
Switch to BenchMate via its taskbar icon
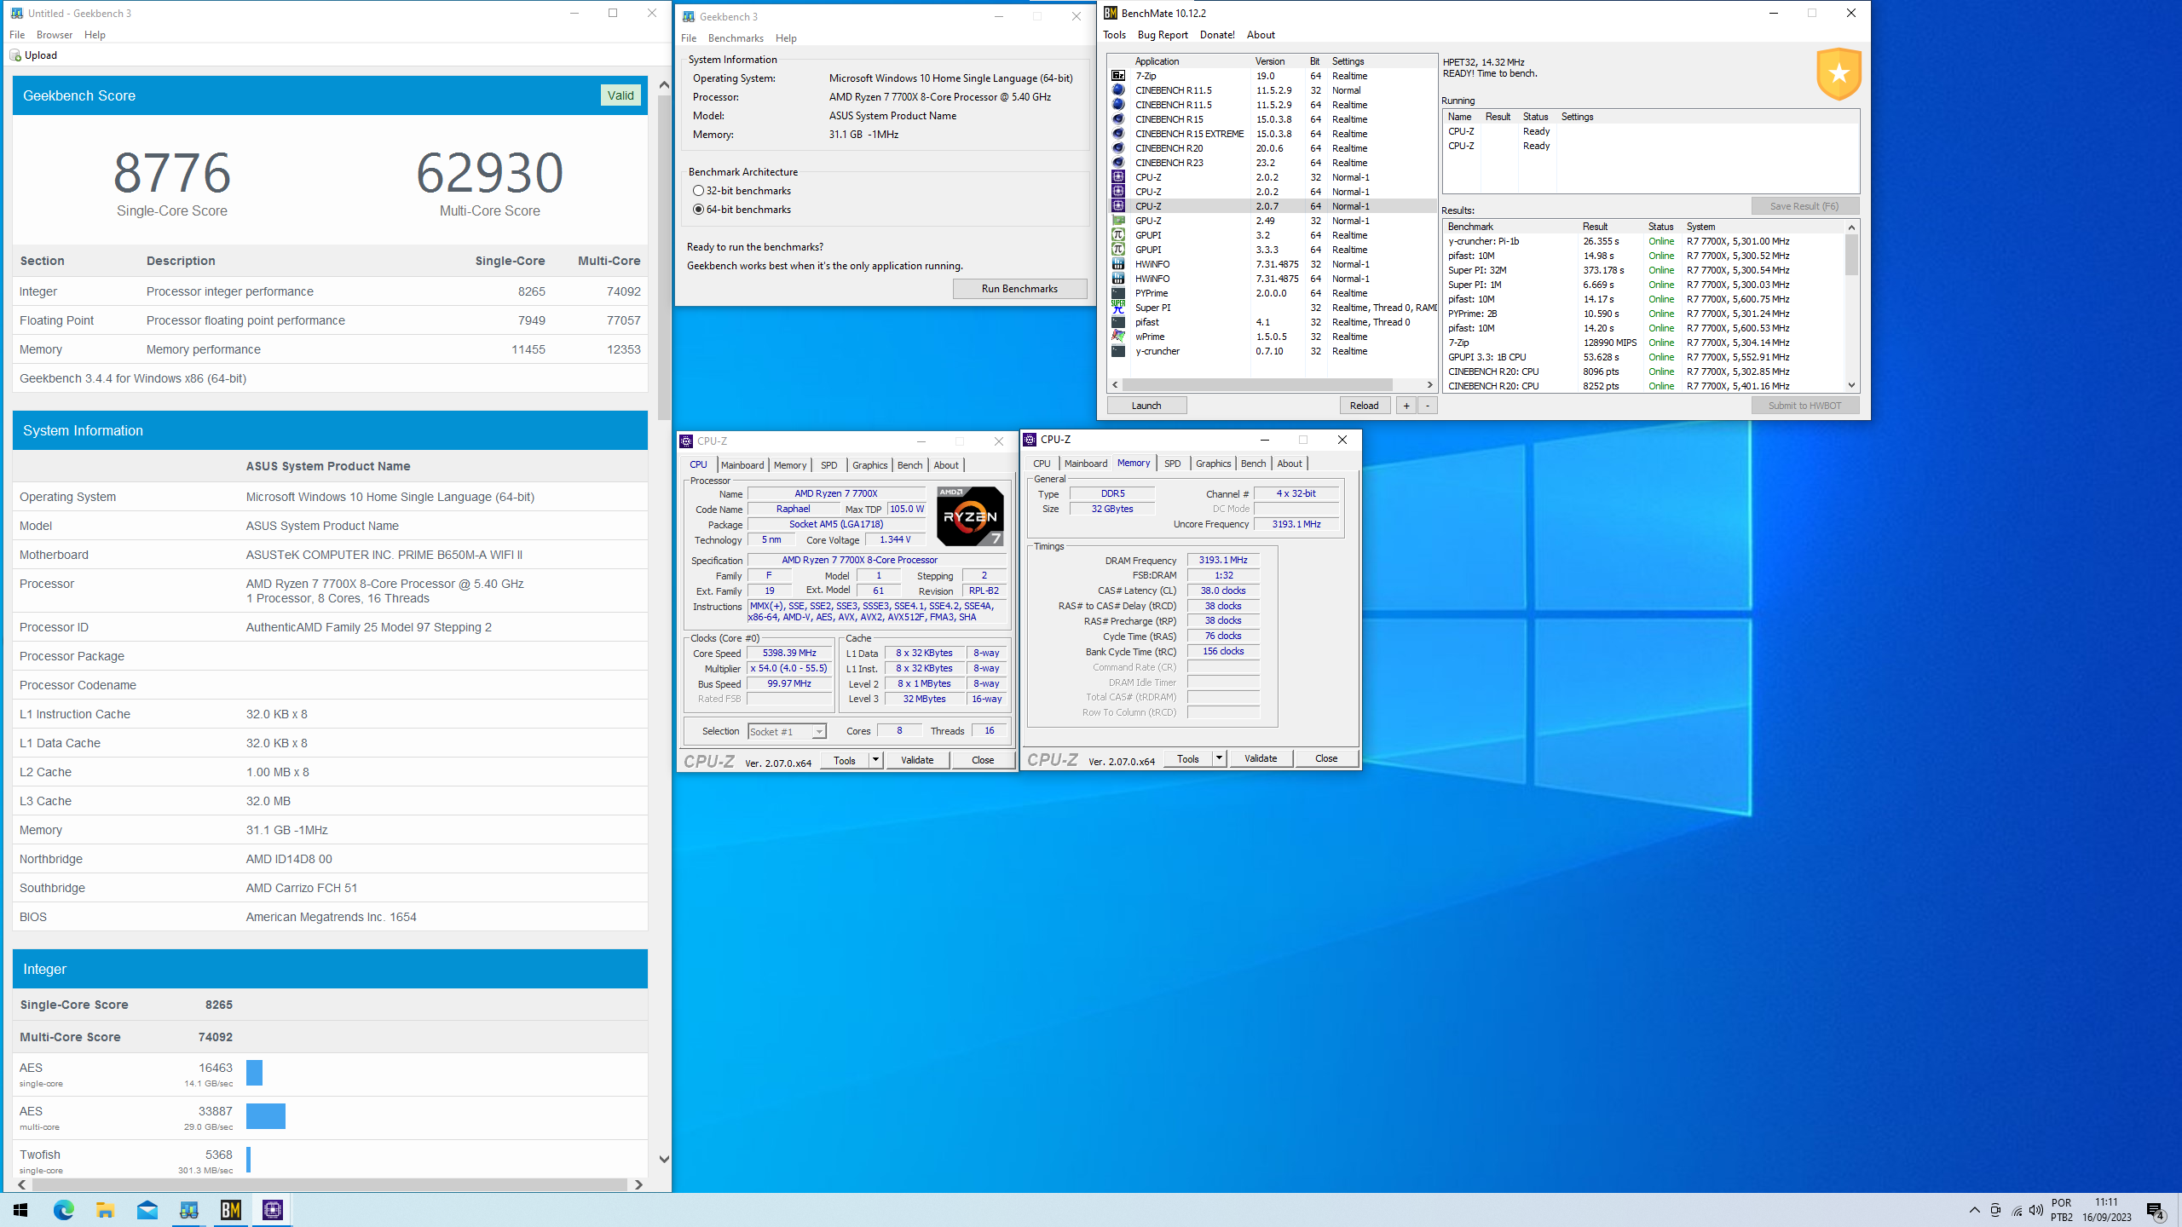coord(230,1210)
